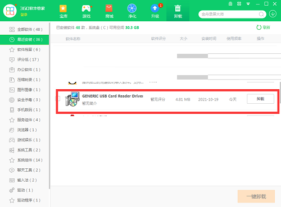
Task: Click the software list vertical scrollbar
Action: (280, 93)
